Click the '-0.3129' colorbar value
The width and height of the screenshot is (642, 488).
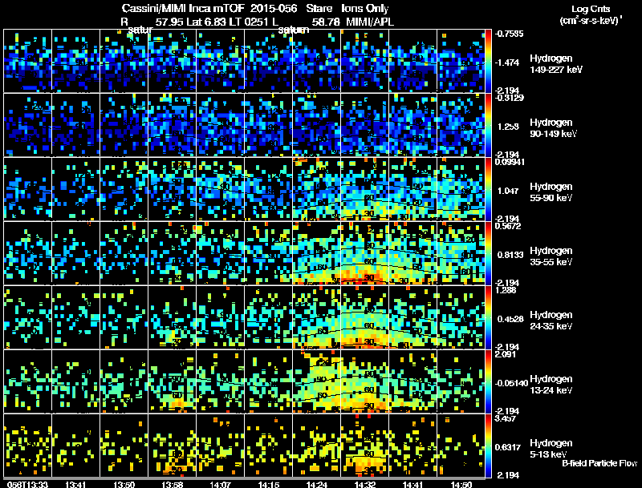click(x=509, y=98)
